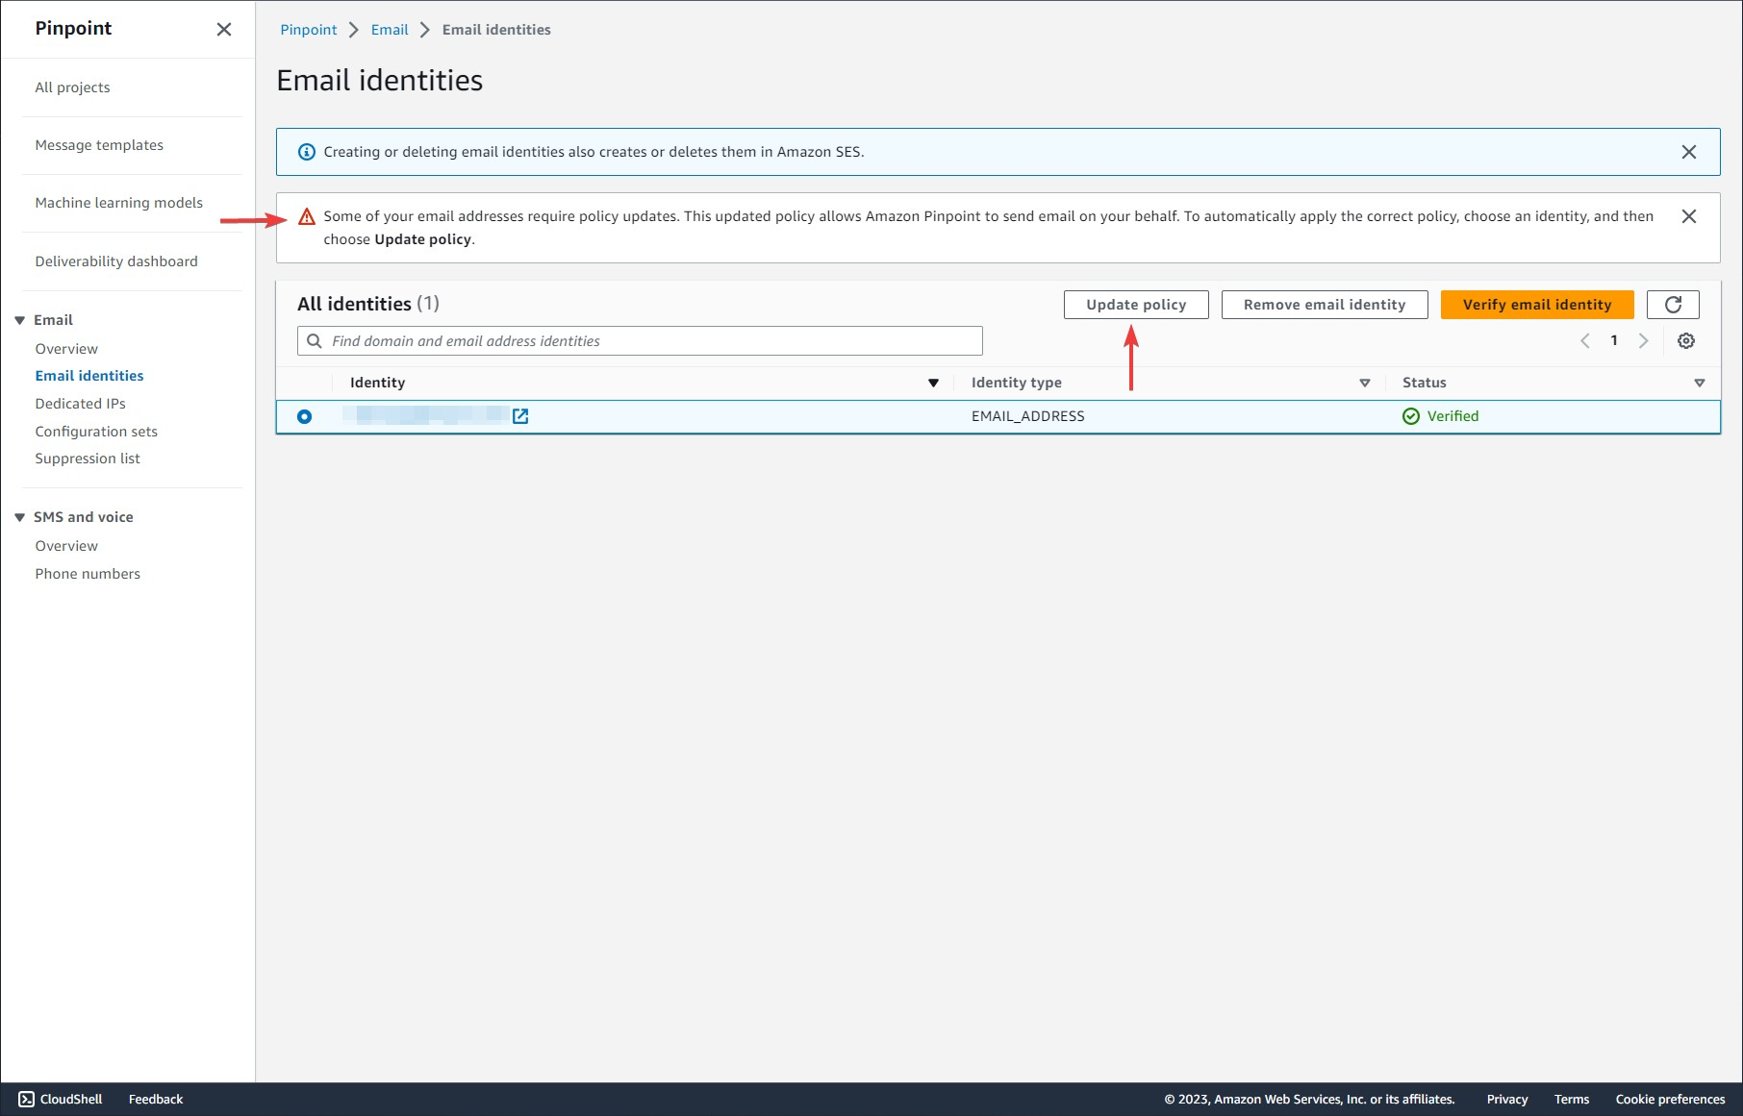The width and height of the screenshot is (1743, 1116).
Task: Click Remove email identity button
Action: pyautogui.click(x=1325, y=305)
